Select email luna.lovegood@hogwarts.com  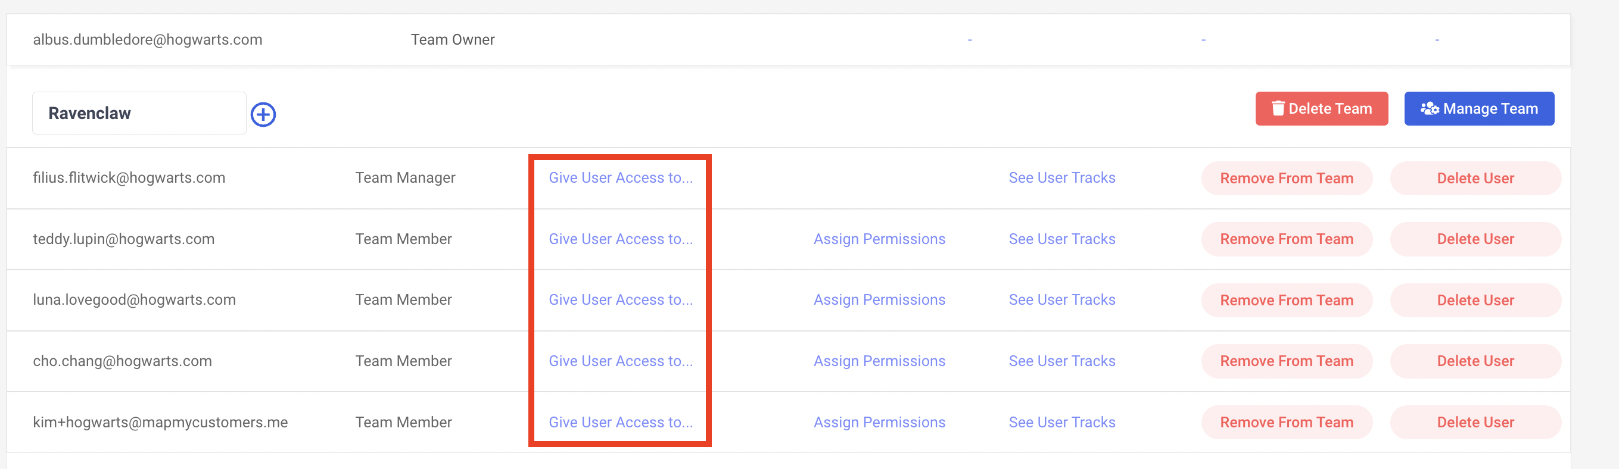coord(135,300)
